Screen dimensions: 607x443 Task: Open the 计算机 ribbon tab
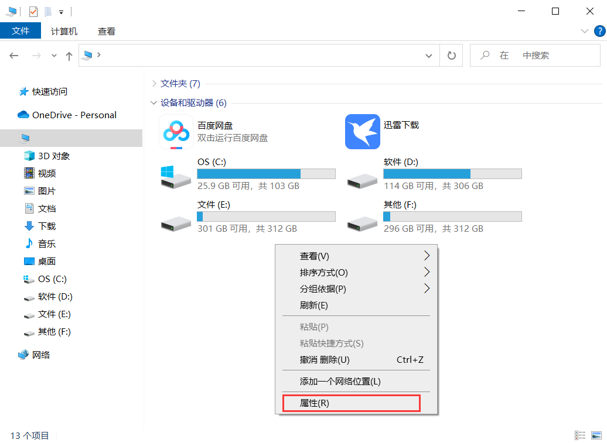pyautogui.click(x=64, y=32)
